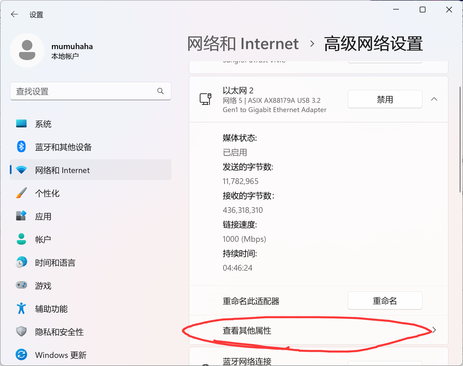Collapse the Ethernet 2 adapter details
This screenshot has height=366, width=463.
[x=434, y=99]
